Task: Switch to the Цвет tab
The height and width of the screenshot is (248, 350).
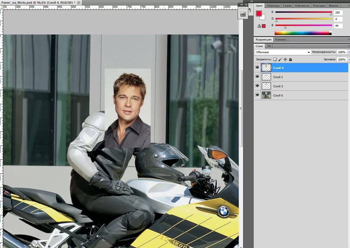Action: [x=259, y=5]
